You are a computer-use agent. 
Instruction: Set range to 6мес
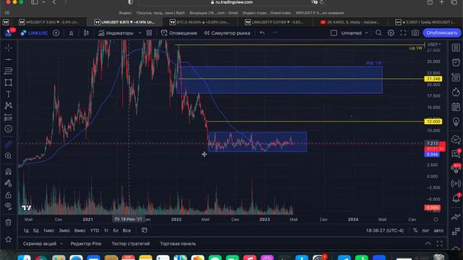pyautogui.click(x=80, y=230)
